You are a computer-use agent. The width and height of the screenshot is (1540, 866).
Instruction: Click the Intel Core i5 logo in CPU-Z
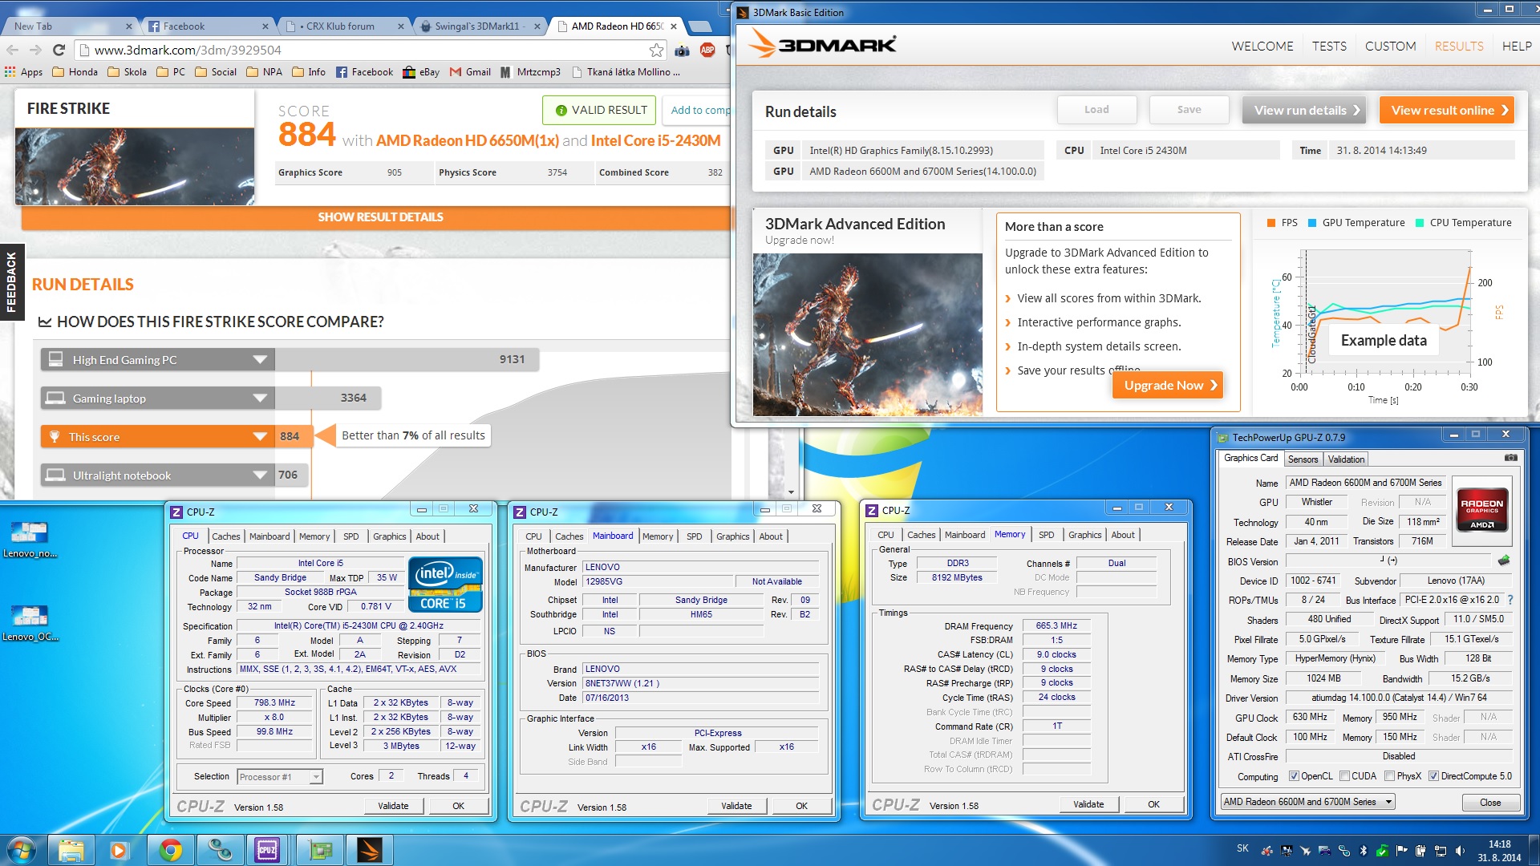coord(445,584)
